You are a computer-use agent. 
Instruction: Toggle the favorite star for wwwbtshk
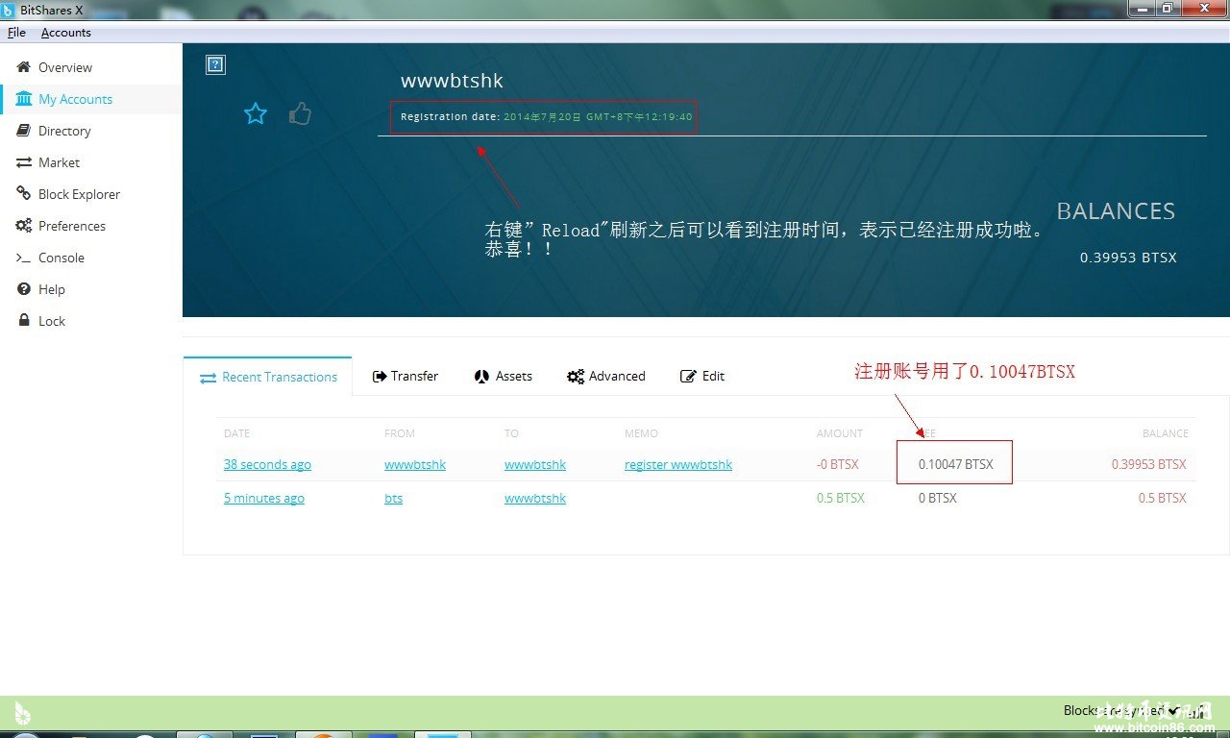click(256, 114)
